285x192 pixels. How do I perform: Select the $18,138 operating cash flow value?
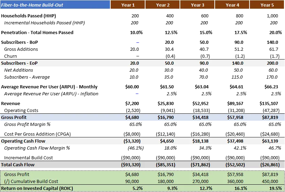coord(200,141)
